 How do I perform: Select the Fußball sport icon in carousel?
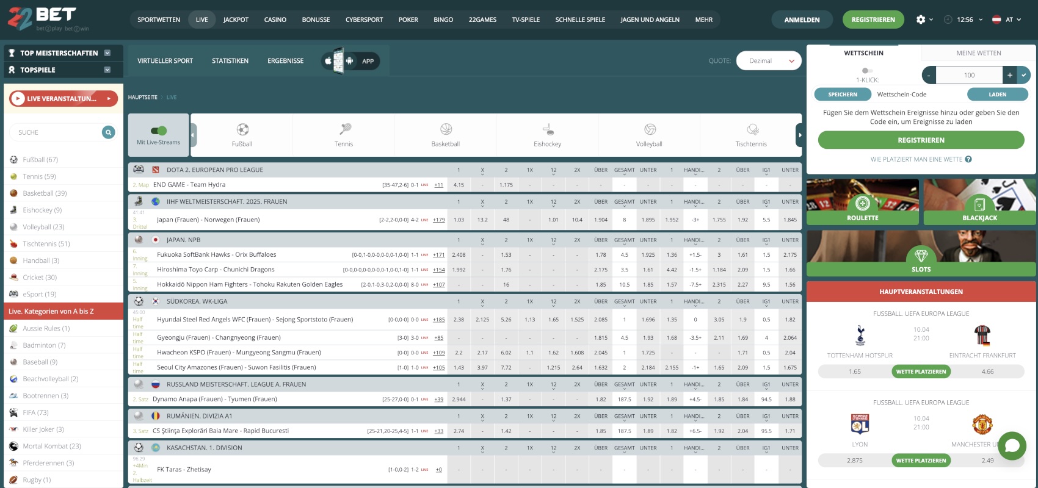click(x=242, y=129)
